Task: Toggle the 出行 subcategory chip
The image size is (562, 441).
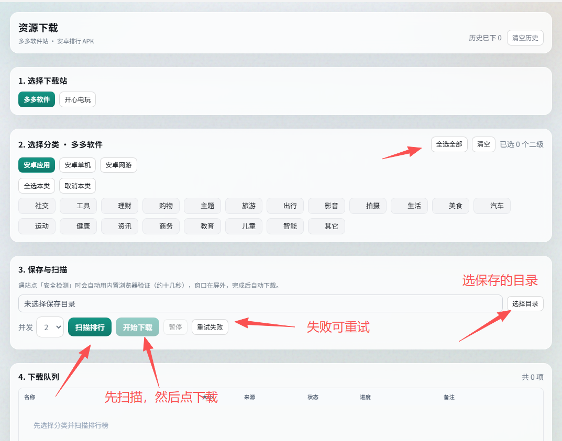Action: pos(285,206)
